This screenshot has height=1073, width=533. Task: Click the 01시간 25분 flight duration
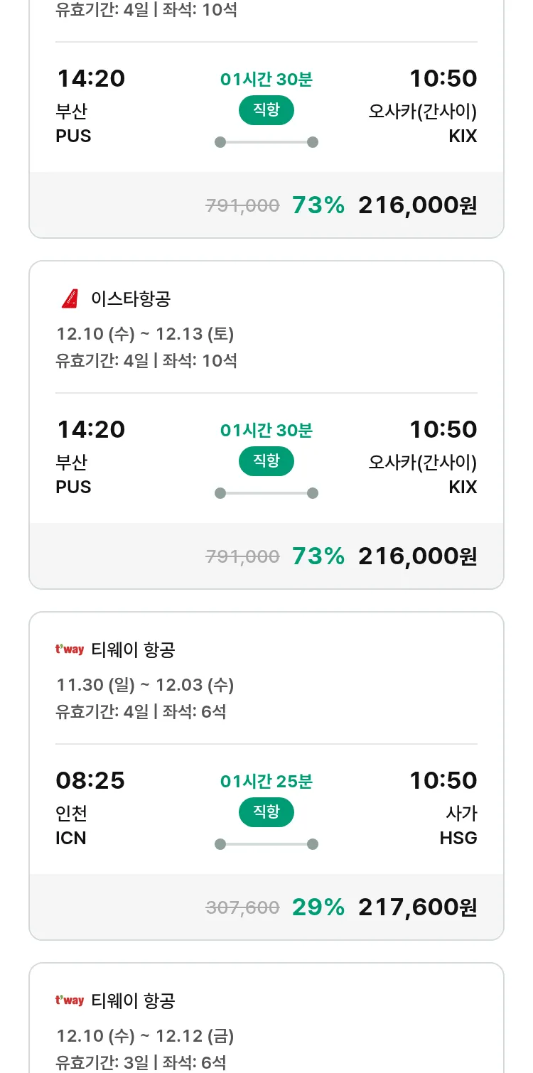coord(266,782)
